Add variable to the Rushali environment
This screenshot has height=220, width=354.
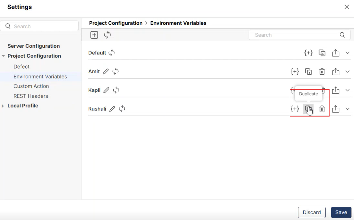(x=295, y=109)
